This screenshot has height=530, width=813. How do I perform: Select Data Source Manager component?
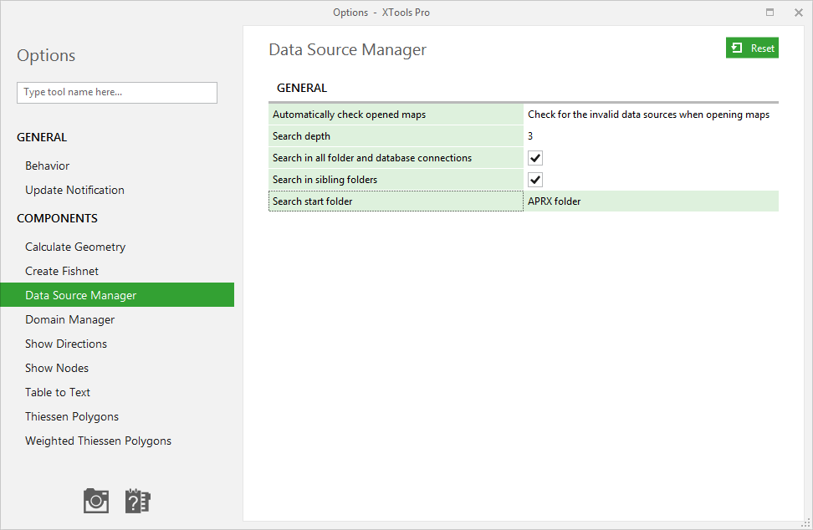pyautogui.click(x=117, y=295)
